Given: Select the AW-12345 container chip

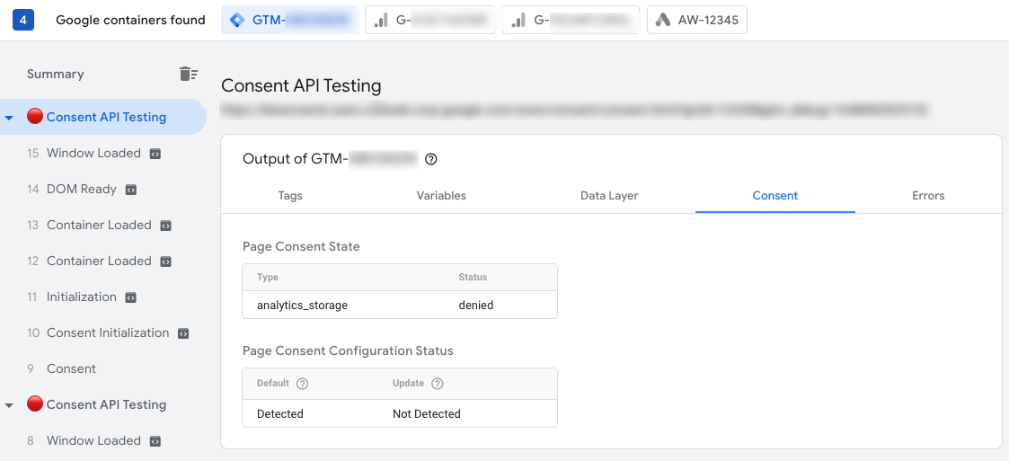Looking at the screenshot, I should tap(697, 20).
